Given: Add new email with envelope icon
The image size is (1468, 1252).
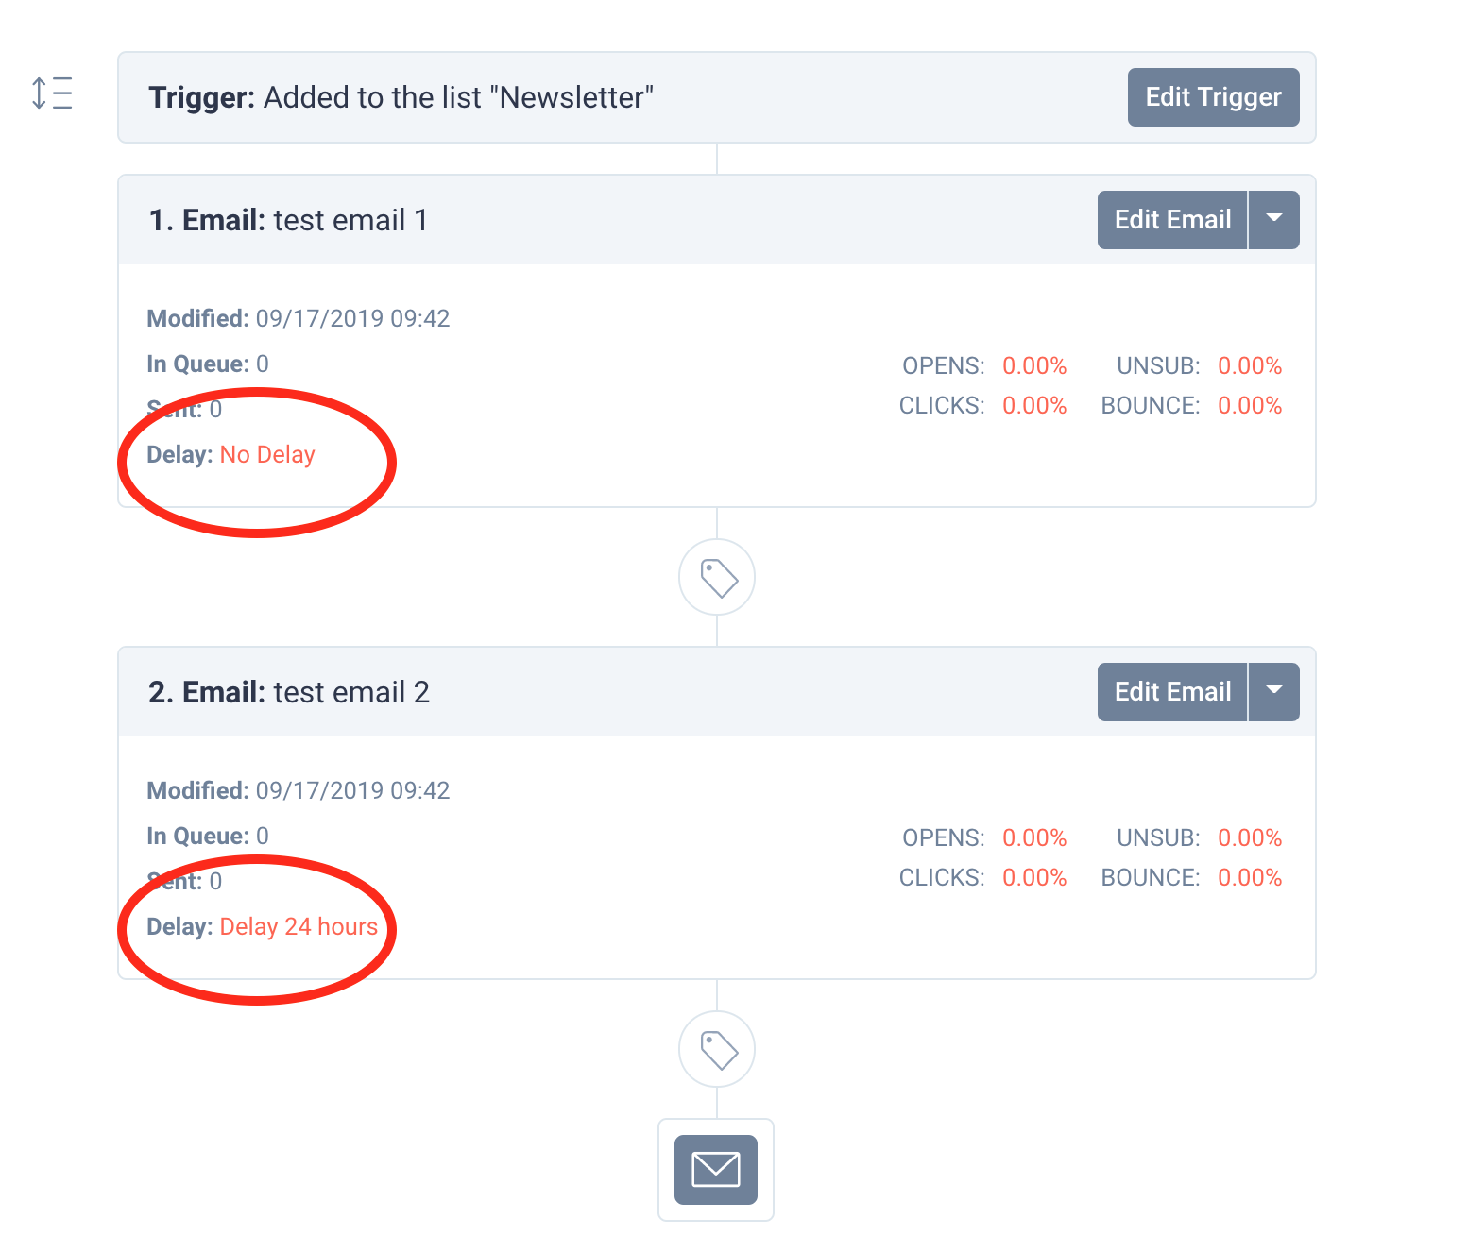Looking at the screenshot, I should (x=716, y=1170).
